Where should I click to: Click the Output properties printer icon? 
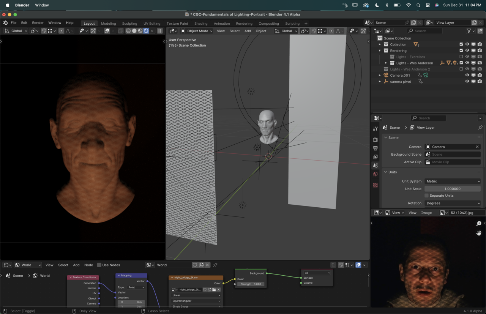click(x=376, y=148)
